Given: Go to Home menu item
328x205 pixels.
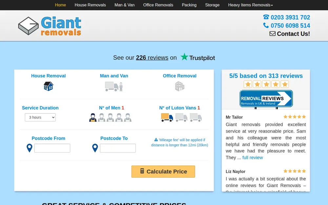Looking at the screenshot, I should pos(60,5).
